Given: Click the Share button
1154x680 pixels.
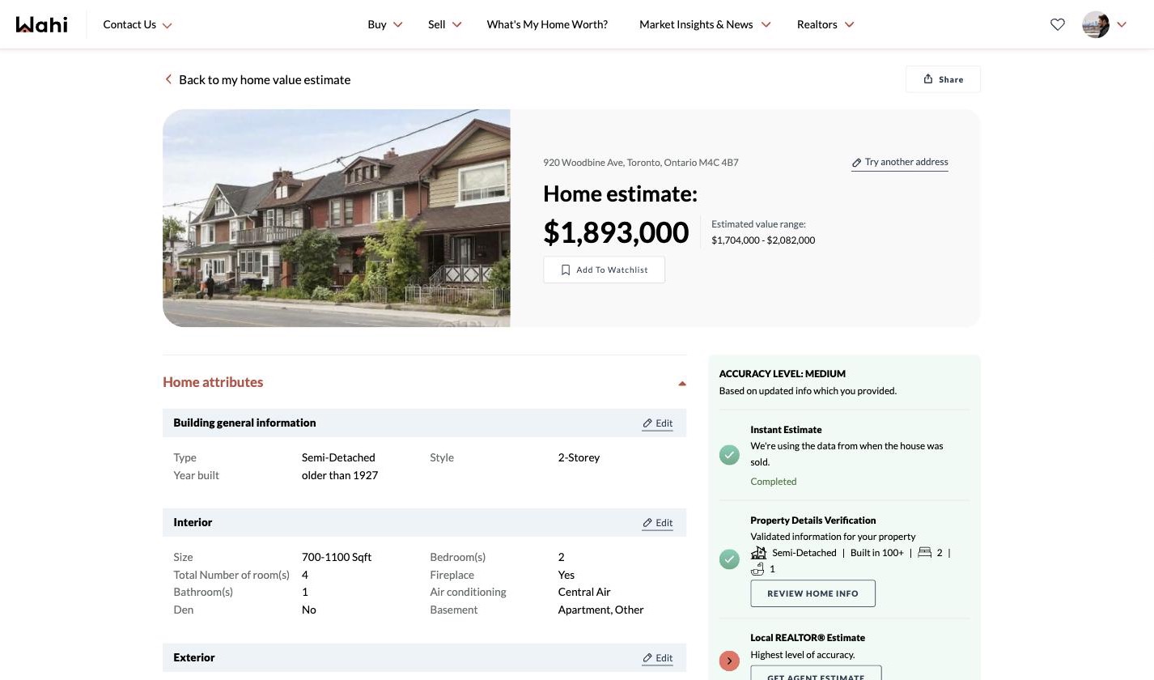Looking at the screenshot, I should 943,79.
